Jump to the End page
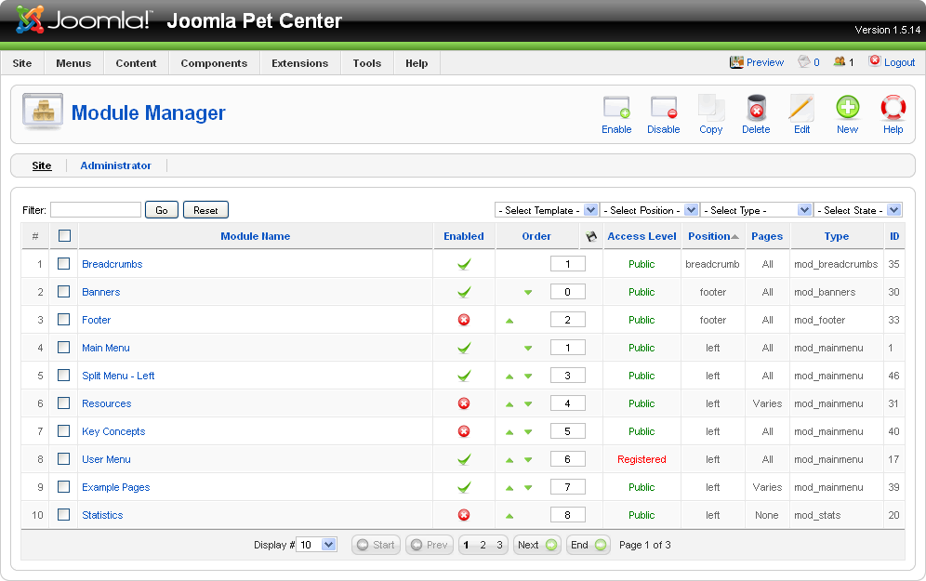This screenshot has width=926, height=581. [x=589, y=545]
